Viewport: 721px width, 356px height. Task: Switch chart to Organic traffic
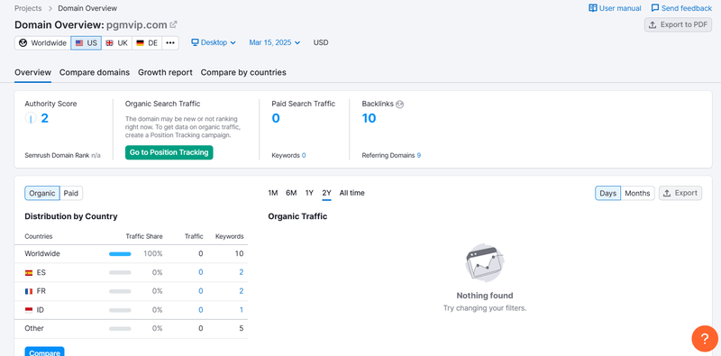click(x=42, y=193)
